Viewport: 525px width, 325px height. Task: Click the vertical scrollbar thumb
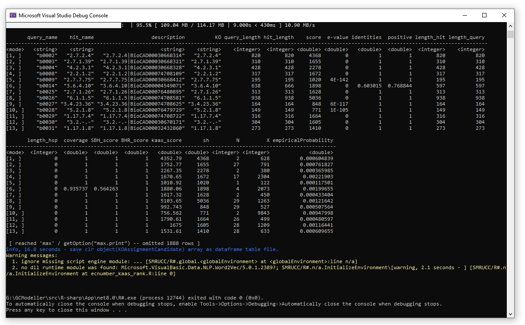point(511,35)
